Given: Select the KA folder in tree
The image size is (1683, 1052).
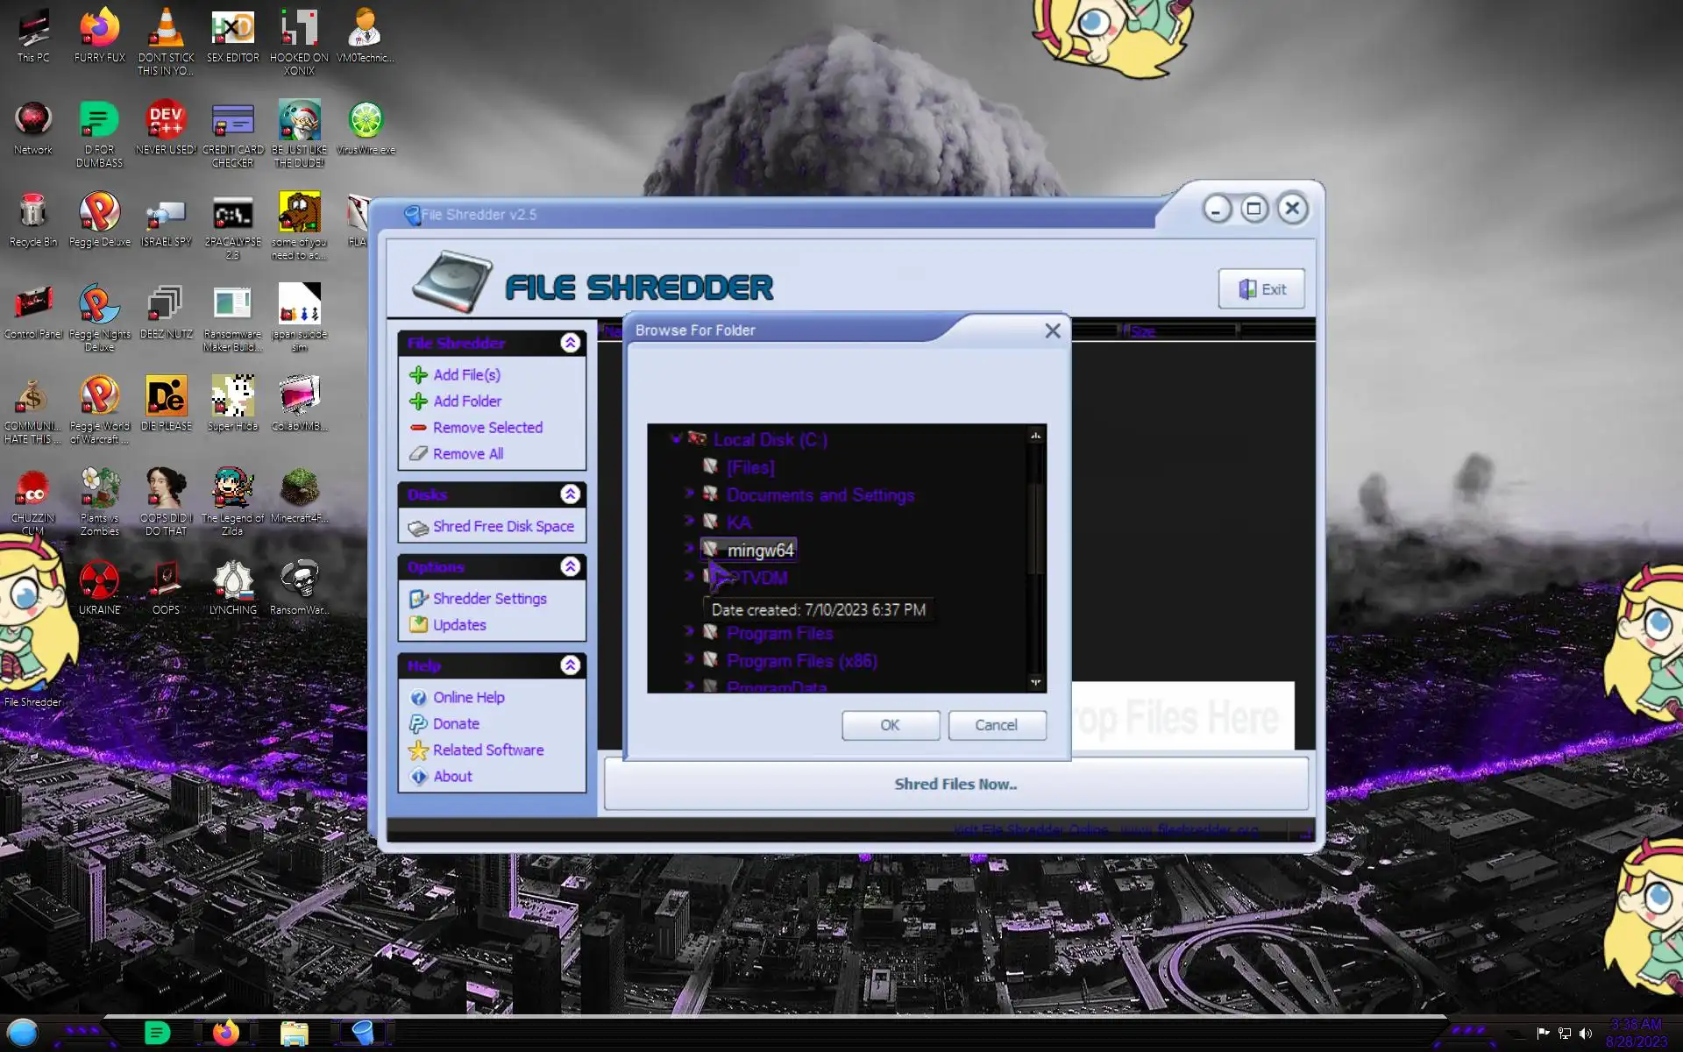Looking at the screenshot, I should (x=738, y=522).
